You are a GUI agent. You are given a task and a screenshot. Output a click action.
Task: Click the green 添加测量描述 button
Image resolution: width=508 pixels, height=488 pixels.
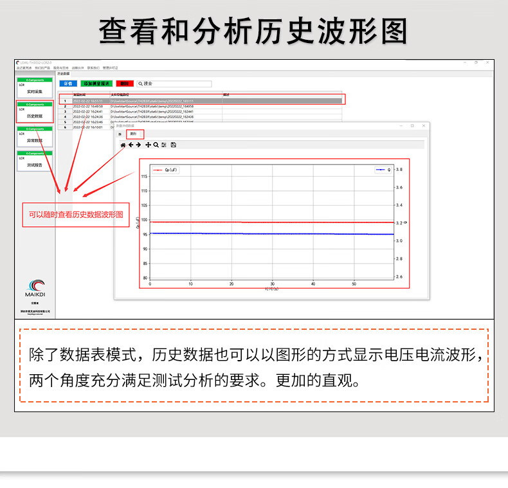(96, 84)
